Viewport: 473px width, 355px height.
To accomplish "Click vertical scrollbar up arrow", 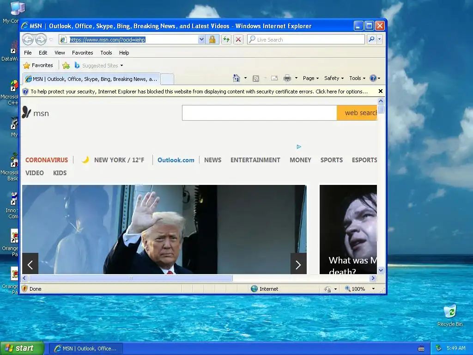I will 381,101.
